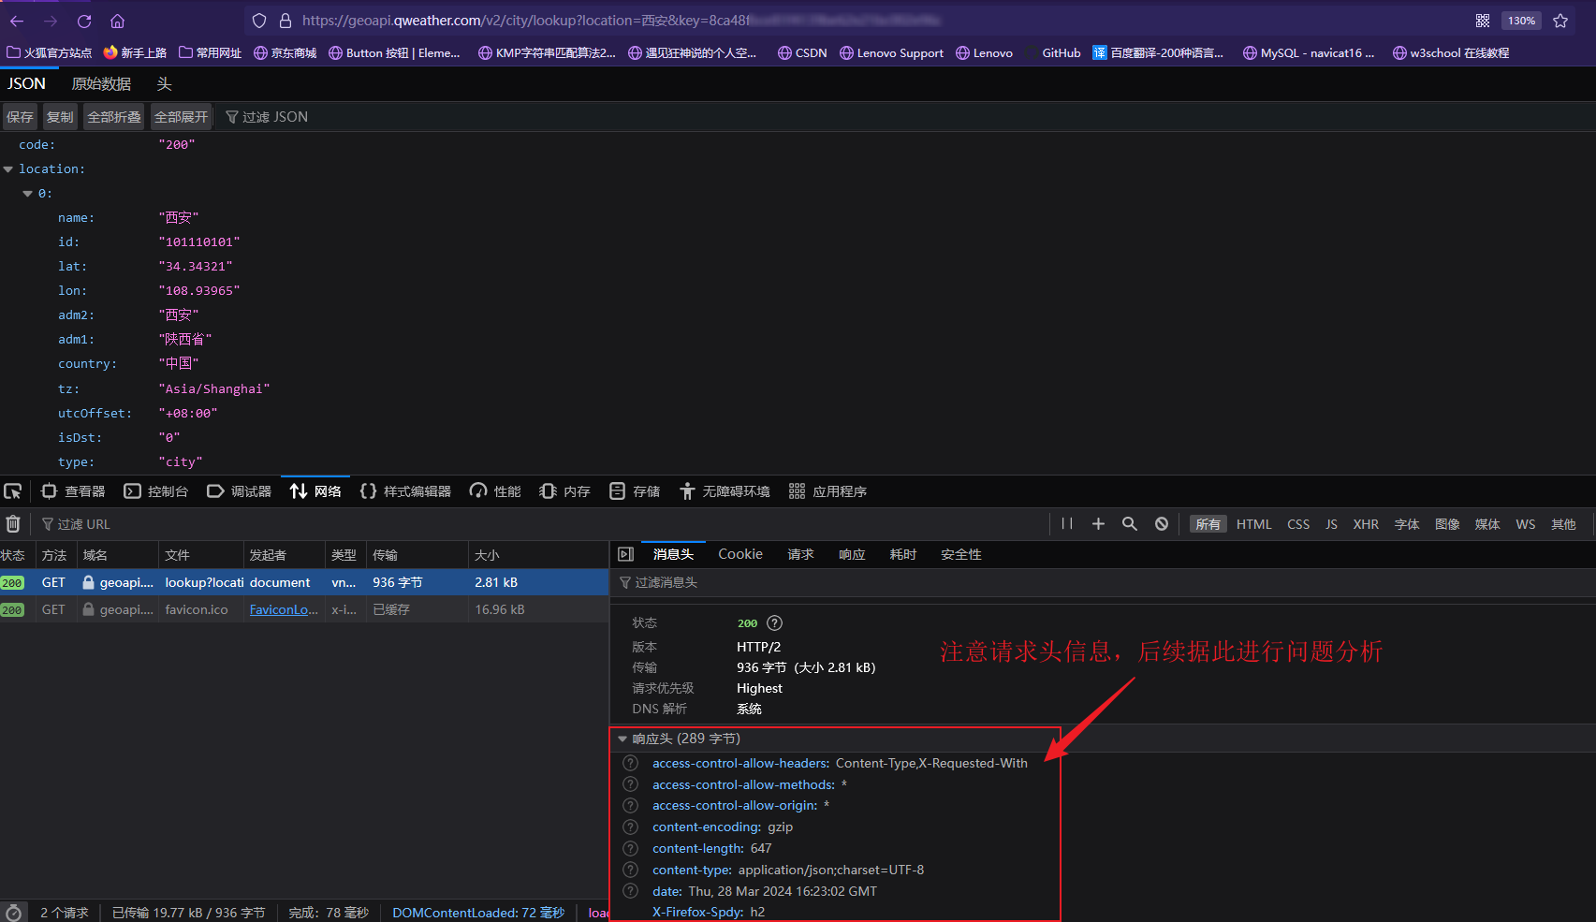This screenshot has height=922, width=1596.
Task: Open the 火狐官方站点 bookmarks folder
Action: coord(50,53)
